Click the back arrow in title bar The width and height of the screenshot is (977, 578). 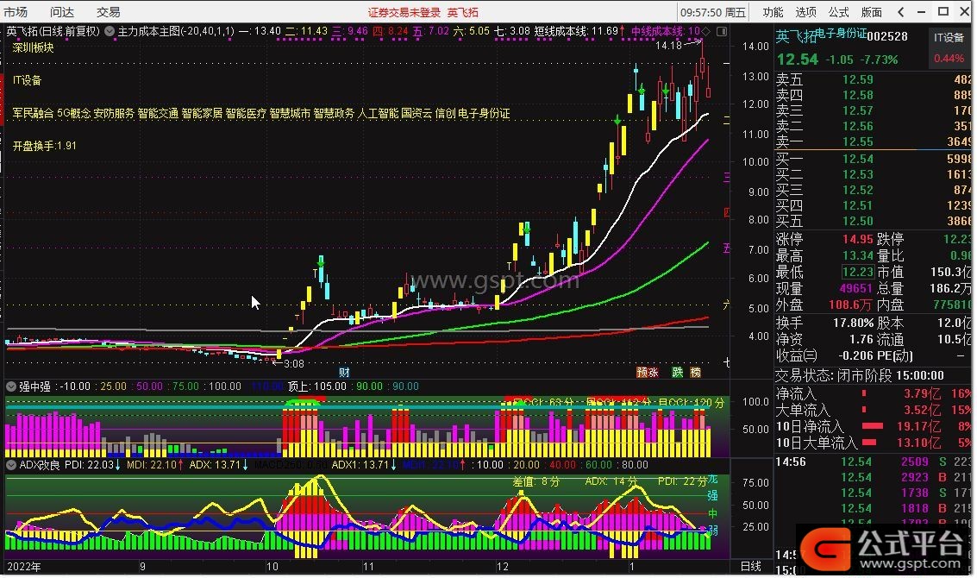[901, 12]
